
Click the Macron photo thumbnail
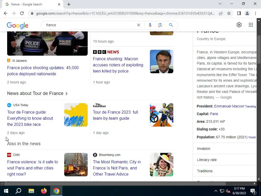pyautogui.click(x=161, y=62)
